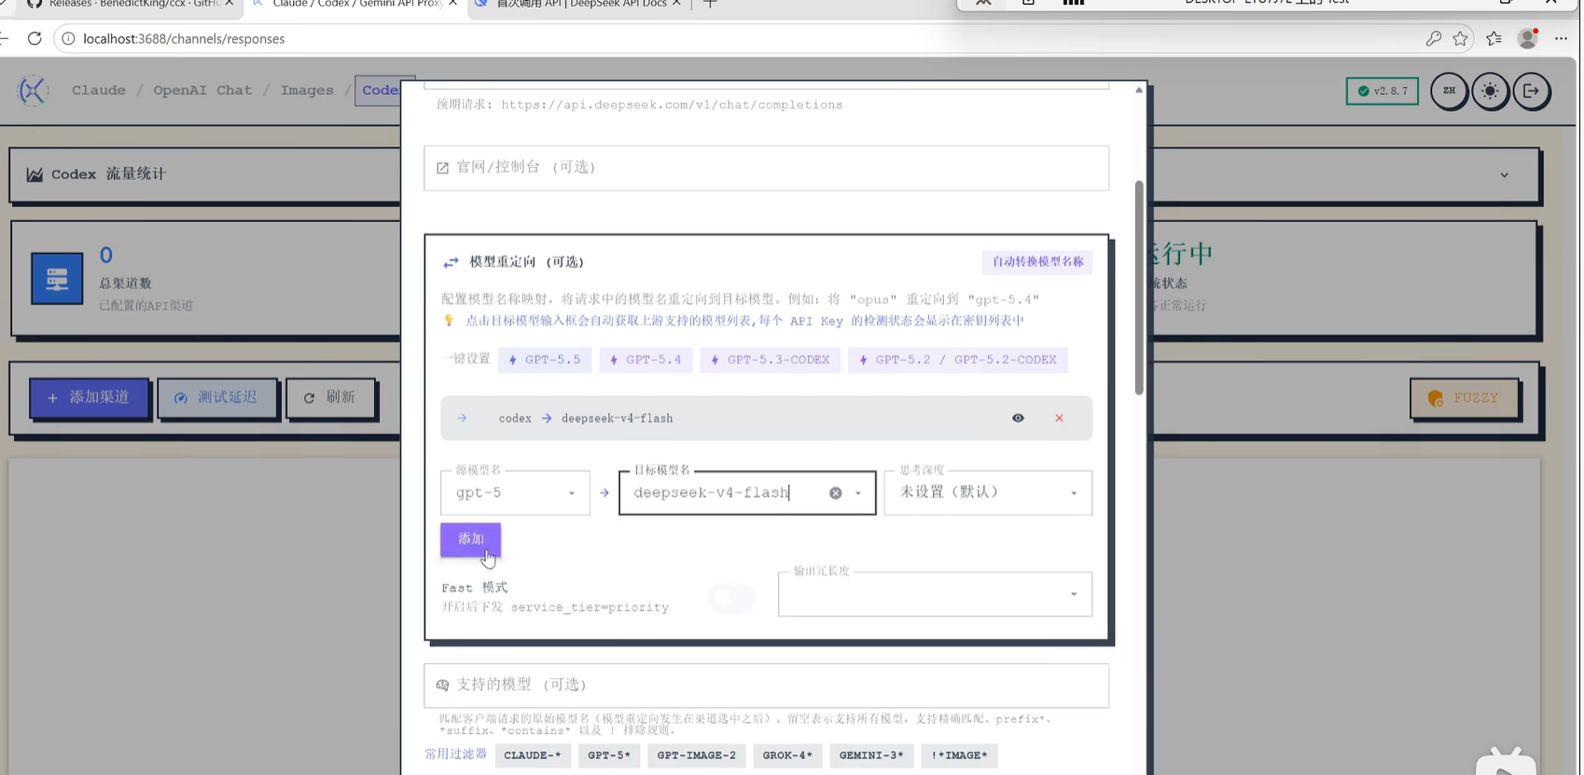Image resolution: width=1584 pixels, height=775 pixels.
Task: Click the browser address bar URL
Action: tap(184, 39)
